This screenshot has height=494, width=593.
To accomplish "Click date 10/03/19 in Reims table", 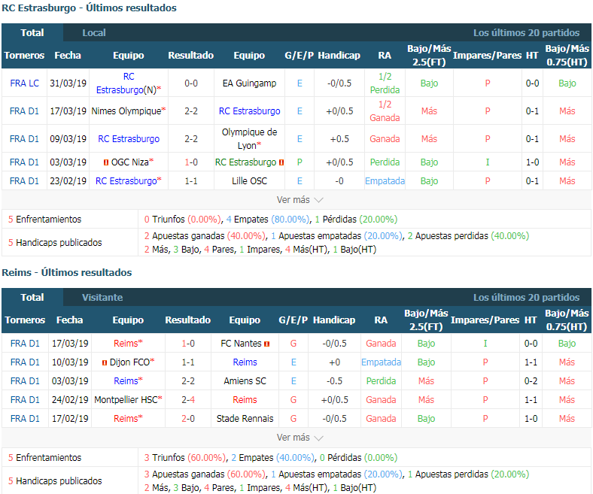I will point(70,362).
